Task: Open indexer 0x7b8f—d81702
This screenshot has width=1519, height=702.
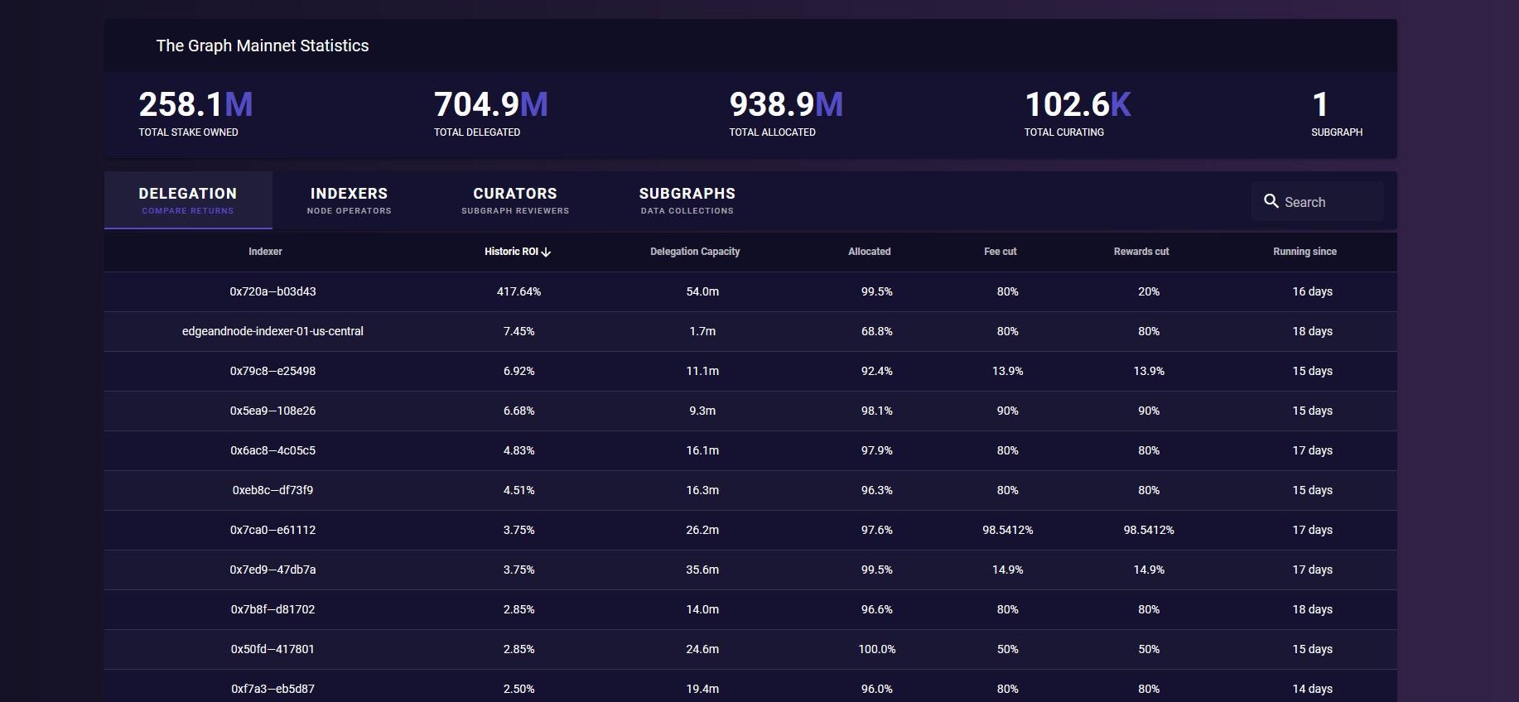Action: coord(272,609)
